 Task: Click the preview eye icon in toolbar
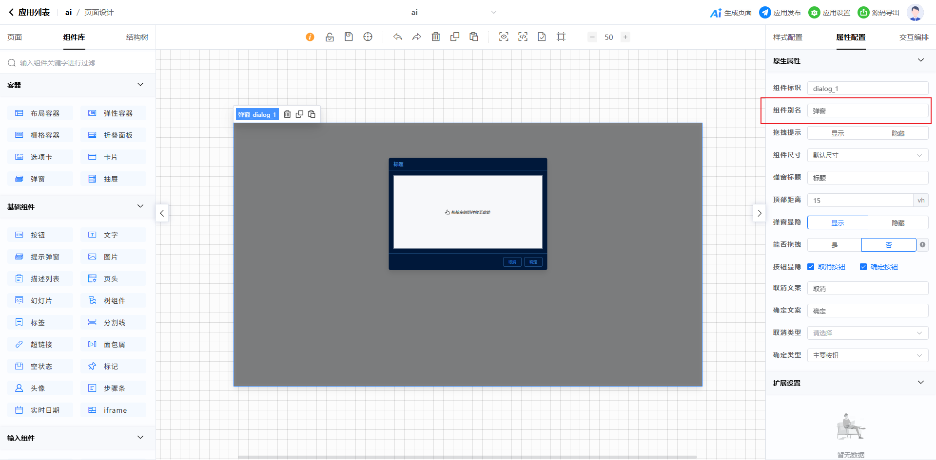504,37
